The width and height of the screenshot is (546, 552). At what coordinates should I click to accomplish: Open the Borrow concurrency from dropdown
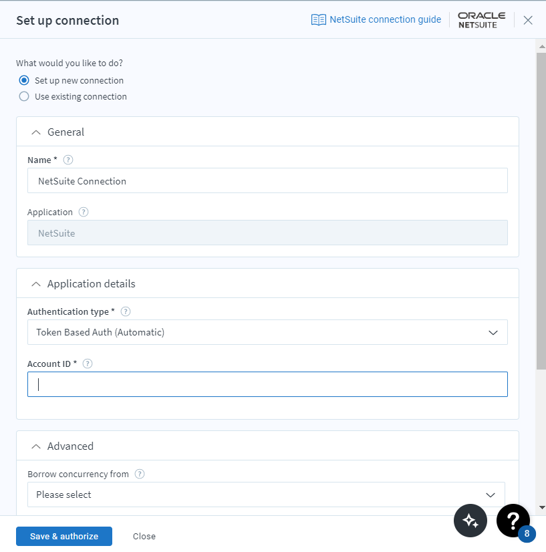pos(491,495)
